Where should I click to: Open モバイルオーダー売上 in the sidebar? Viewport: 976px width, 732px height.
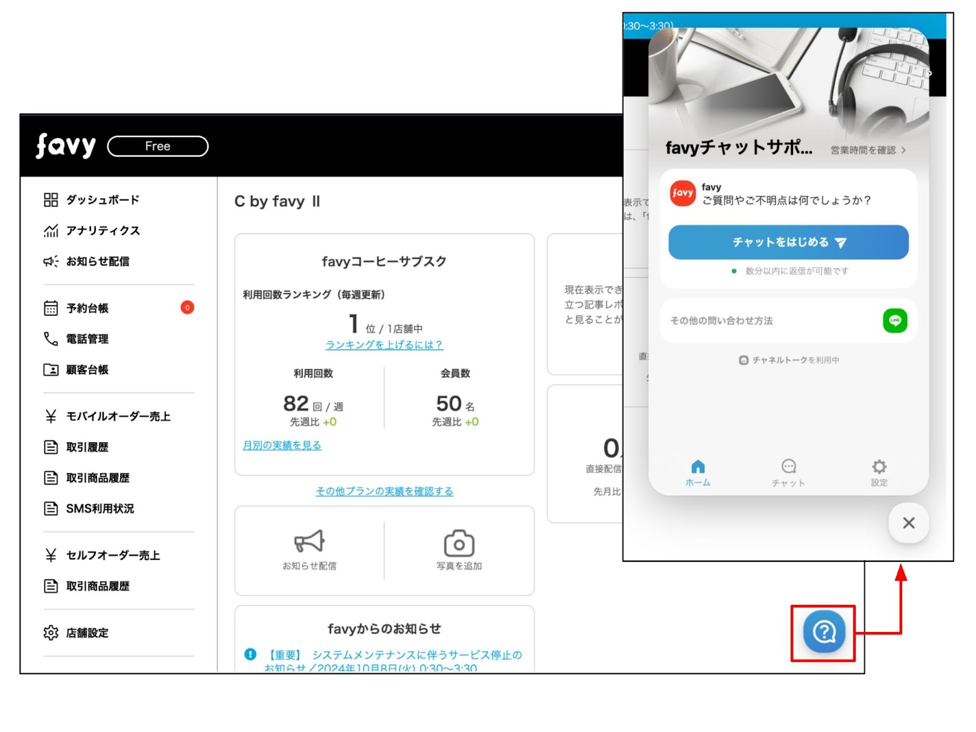(x=118, y=416)
